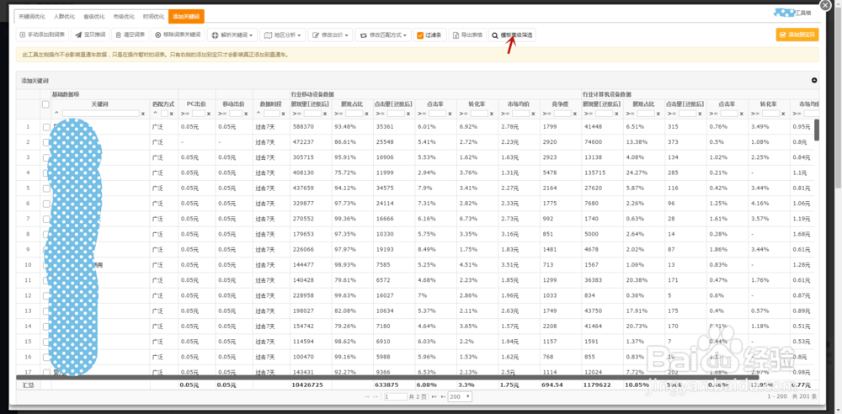Open the 关键词 filter operator caret

pos(57,114)
